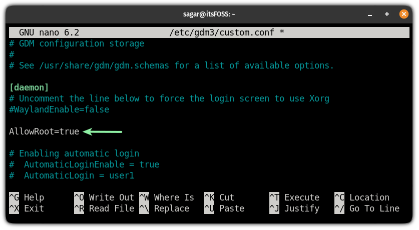Click the terminal maximize button
The image size is (419, 230).
pyautogui.click(x=387, y=14)
